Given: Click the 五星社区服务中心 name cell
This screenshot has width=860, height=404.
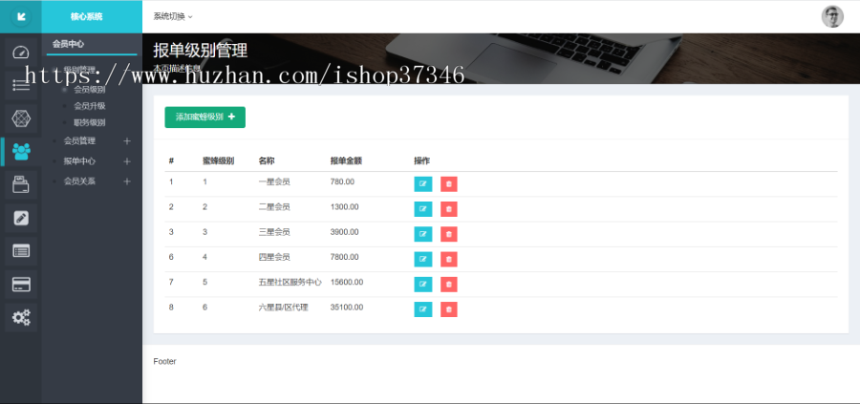Looking at the screenshot, I should tap(290, 282).
